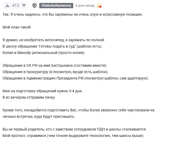Click the "Мой прогноз: справимся" line
Screen dimensions: 169x151
(73, 136)
